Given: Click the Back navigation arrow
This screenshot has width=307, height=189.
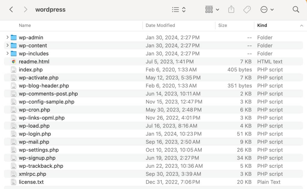Looking at the screenshot, I should click(x=11, y=10).
